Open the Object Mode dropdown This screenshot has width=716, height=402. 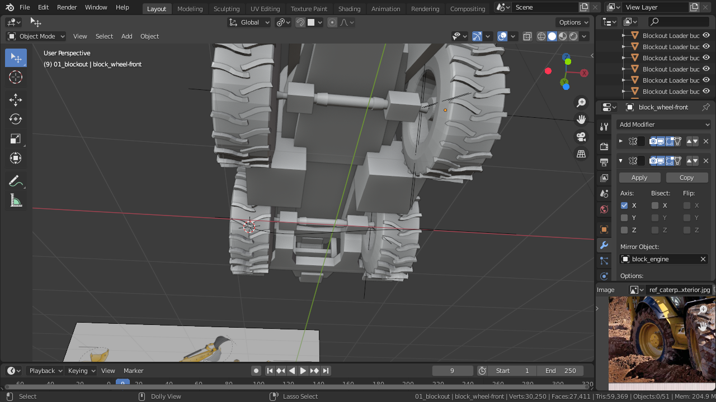36,36
